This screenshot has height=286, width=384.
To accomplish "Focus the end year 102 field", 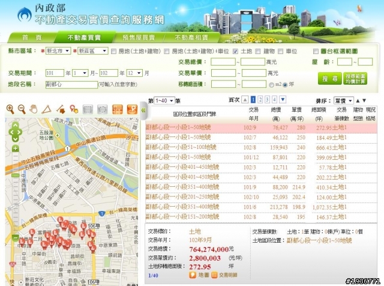I will [x=109, y=73].
